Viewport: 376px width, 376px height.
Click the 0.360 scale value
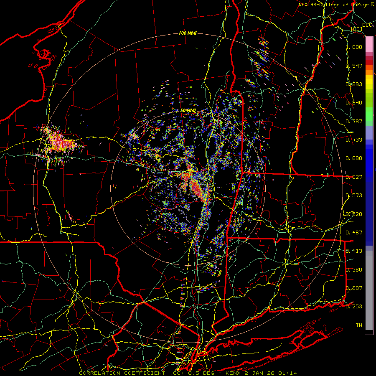[x=354, y=270]
